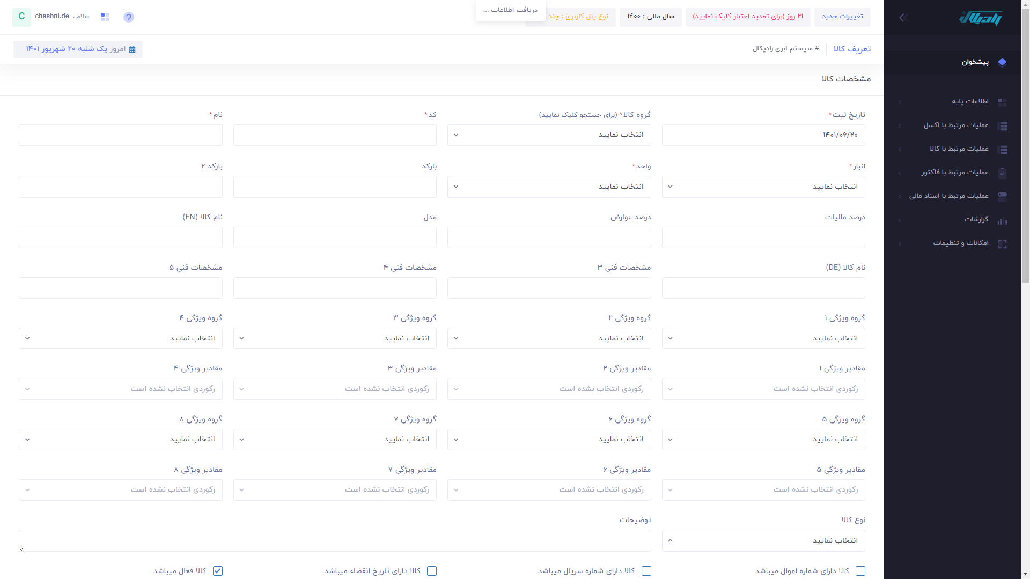Toggle کالا دارای شماره سریال میباشد checkbox
Viewport: 1030px width, 579px height.
646,571
